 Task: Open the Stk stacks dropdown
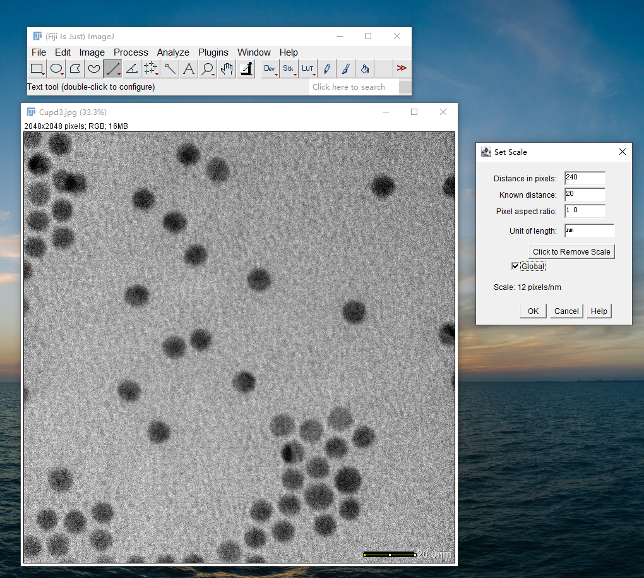[289, 68]
